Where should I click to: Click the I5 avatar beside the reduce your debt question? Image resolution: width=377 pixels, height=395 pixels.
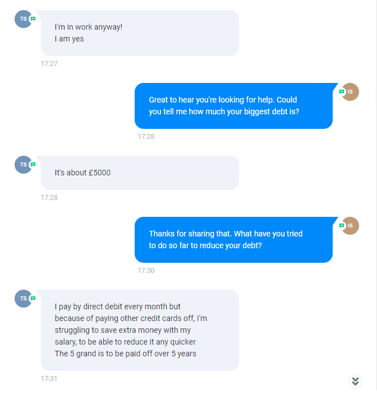(x=350, y=226)
